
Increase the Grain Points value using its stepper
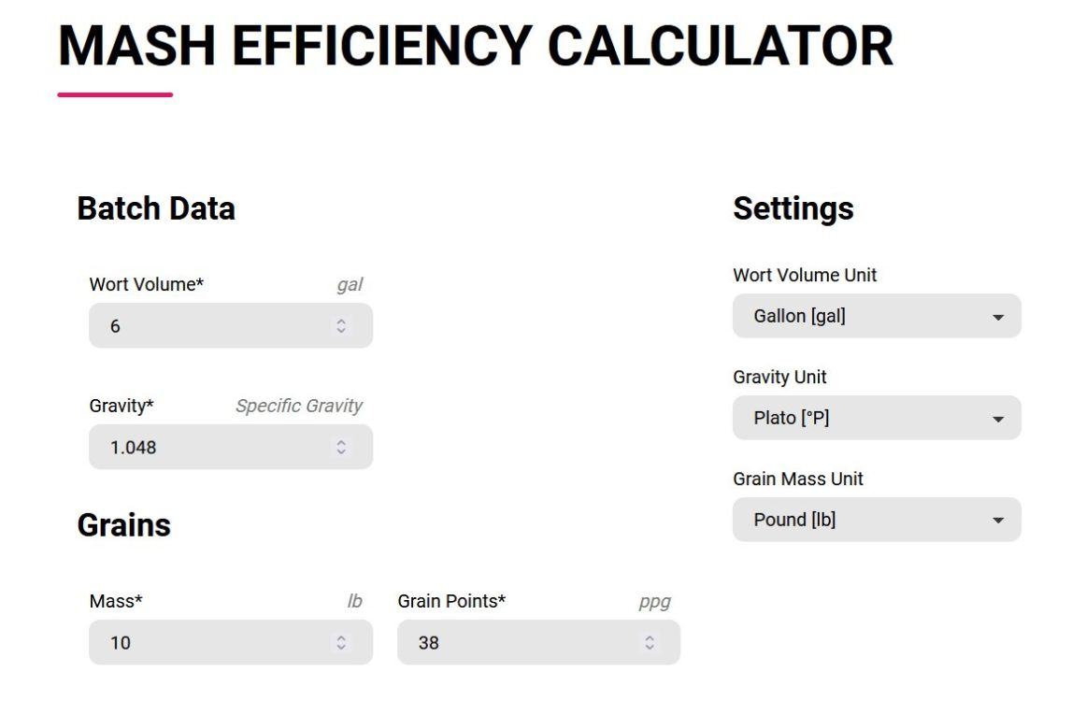coord(648,637)
